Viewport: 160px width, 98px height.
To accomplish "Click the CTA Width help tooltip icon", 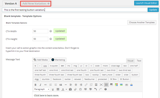I will 51,31.
